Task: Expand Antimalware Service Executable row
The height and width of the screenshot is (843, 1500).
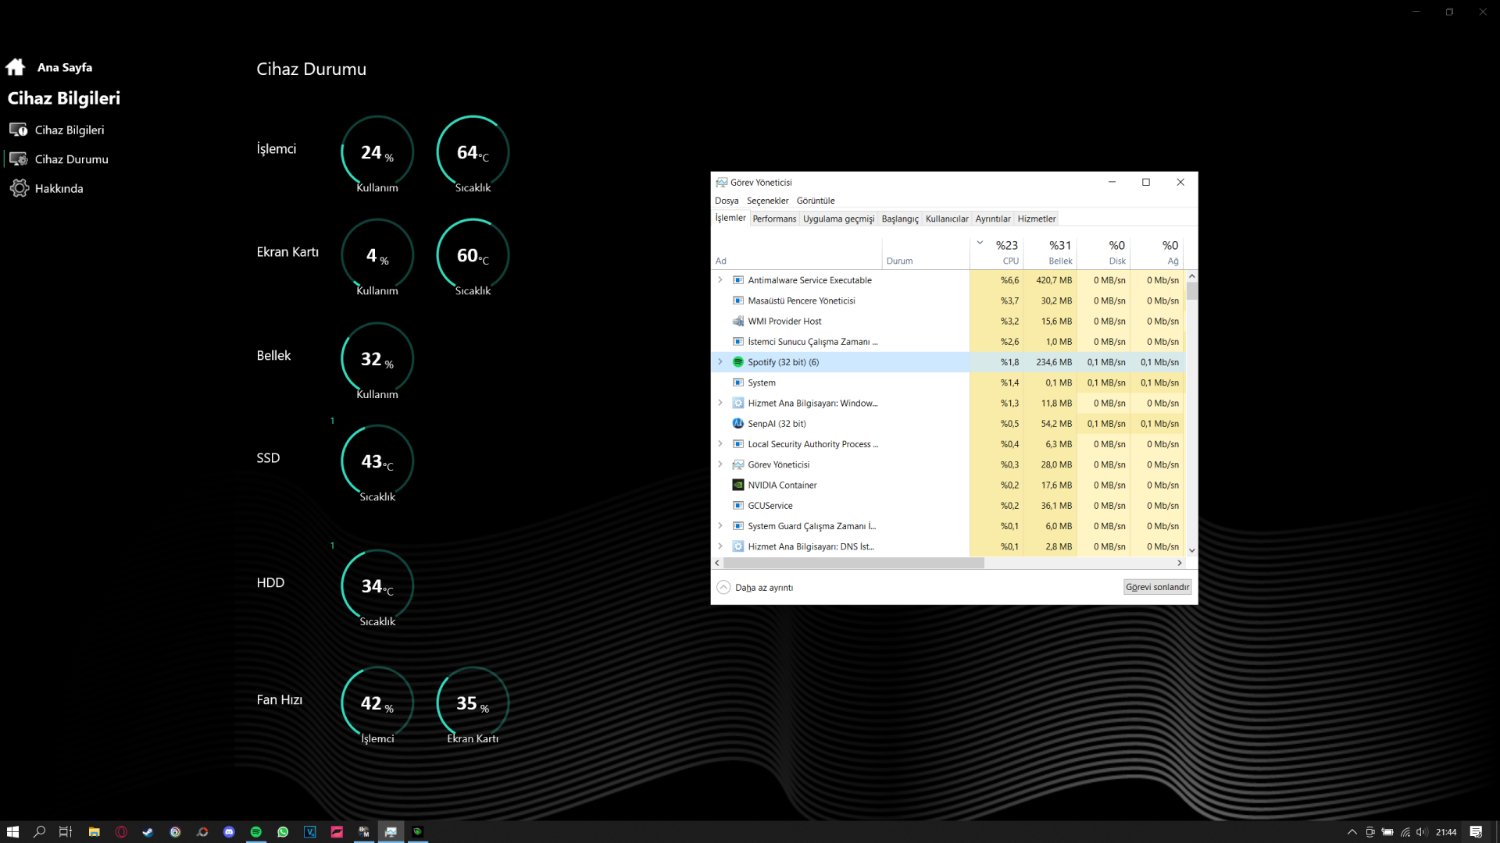Action: [720, 279]
